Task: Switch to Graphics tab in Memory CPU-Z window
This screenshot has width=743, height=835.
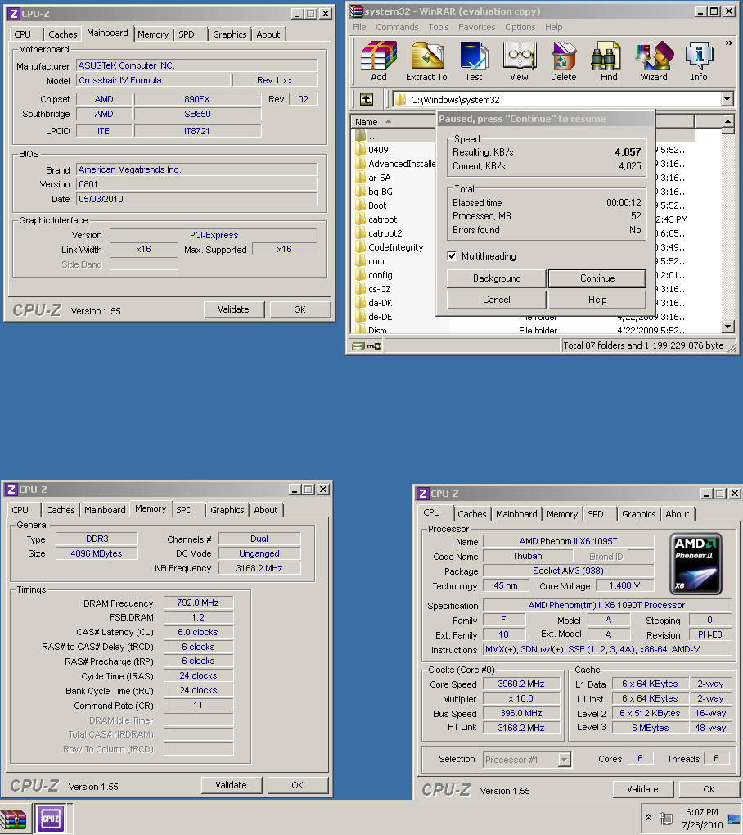Action: point(227,510)
